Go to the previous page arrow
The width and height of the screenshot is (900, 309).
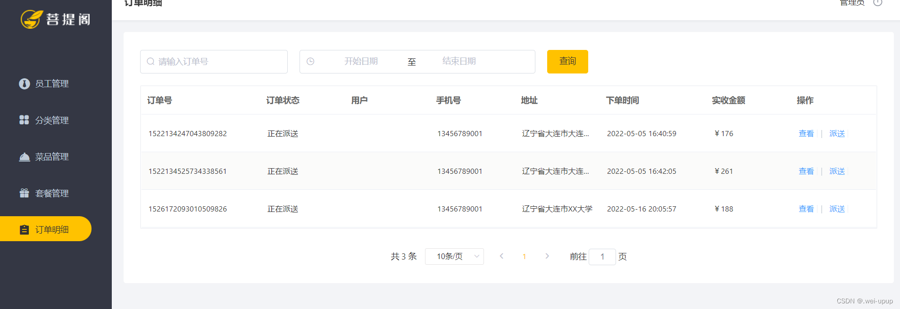tap(501, 256)
